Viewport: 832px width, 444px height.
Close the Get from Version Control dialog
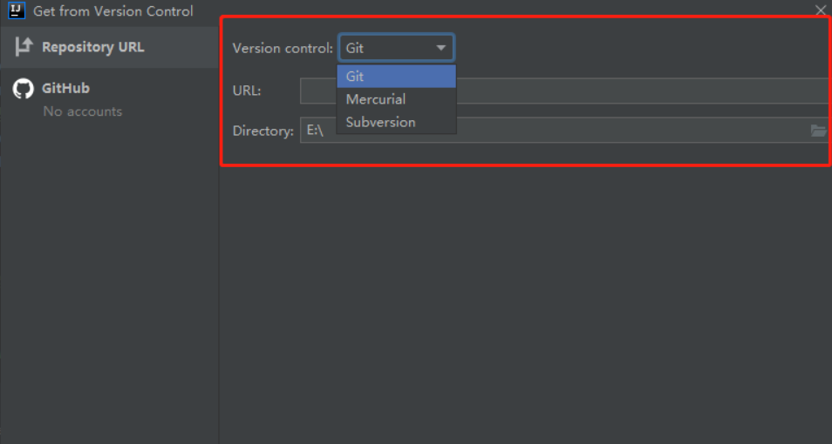click(x=820, y=10)
